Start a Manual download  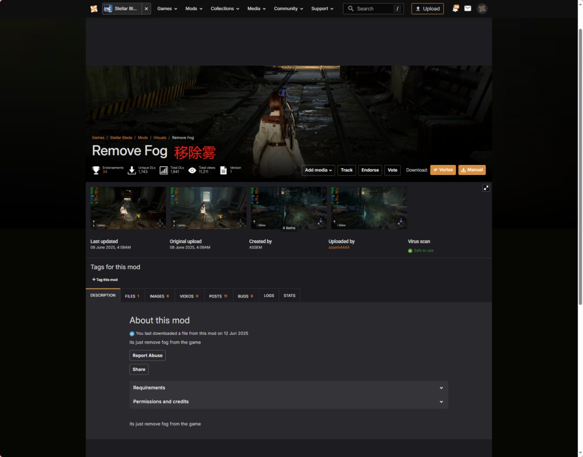click(x=472, y=170)
